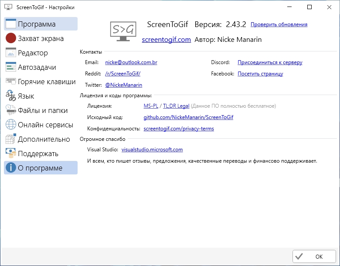Click the red record icon beside Захват экрана

[10, 38]
